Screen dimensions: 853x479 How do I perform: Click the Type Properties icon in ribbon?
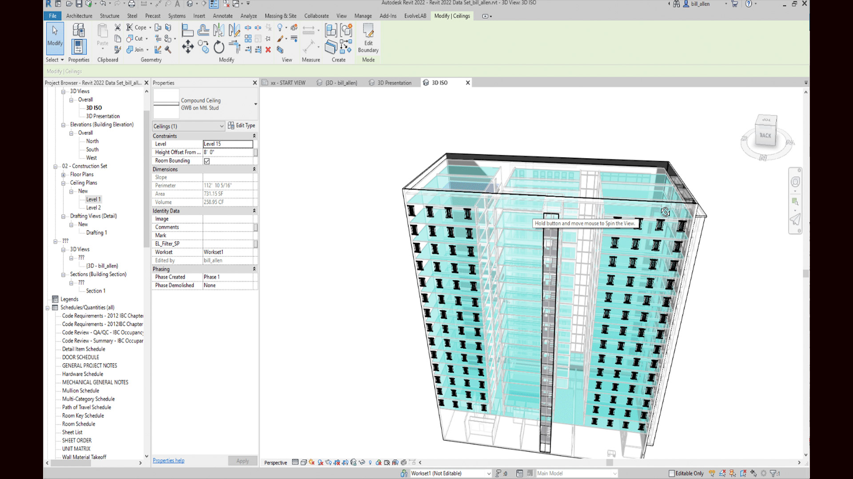click(x=79, y=30)
